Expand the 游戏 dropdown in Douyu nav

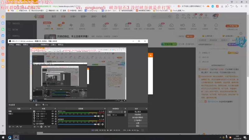click(x=94, y=16)
